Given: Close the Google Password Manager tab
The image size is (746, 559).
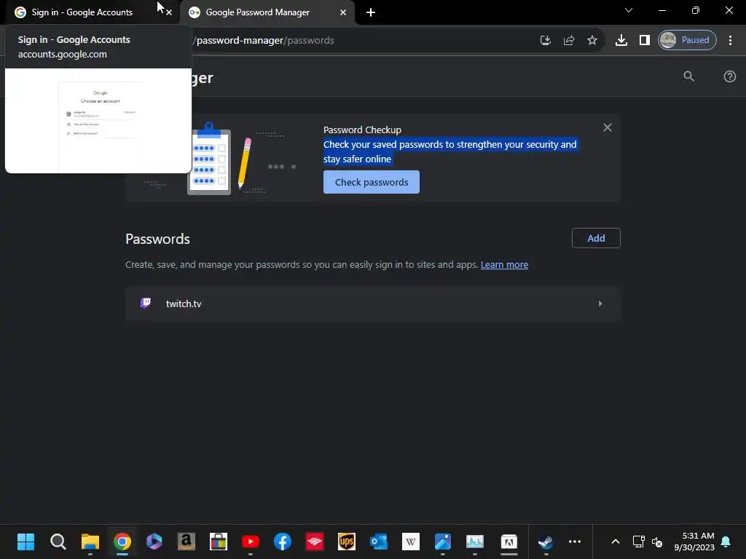Looking at the screenshot, I should pyautogui.click(x=343, y=12).
